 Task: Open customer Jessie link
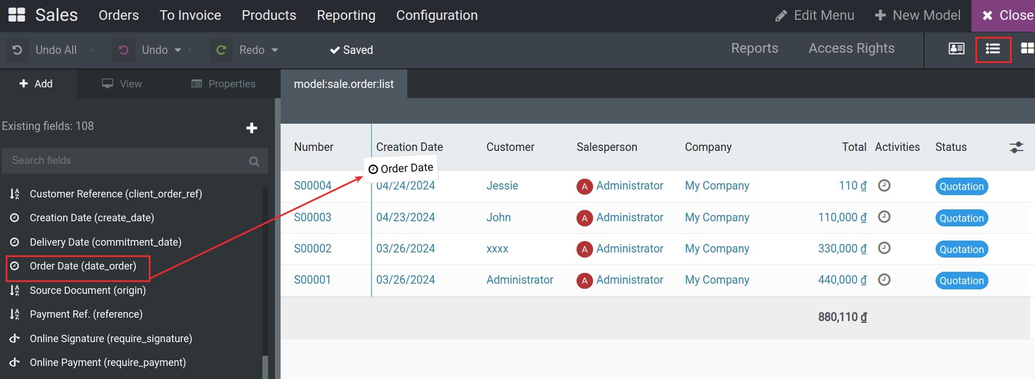[x=502, y=186]
